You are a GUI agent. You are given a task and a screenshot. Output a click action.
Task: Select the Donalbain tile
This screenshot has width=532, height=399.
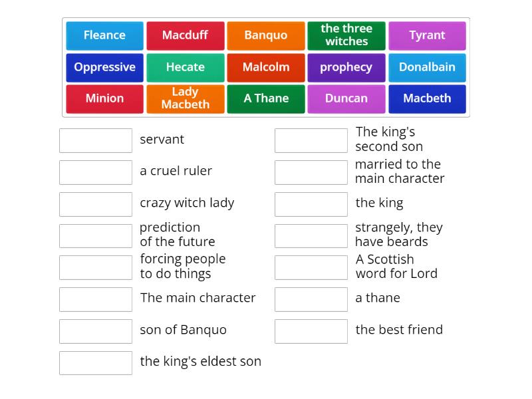pyautogui.click(x=428, y=67)
